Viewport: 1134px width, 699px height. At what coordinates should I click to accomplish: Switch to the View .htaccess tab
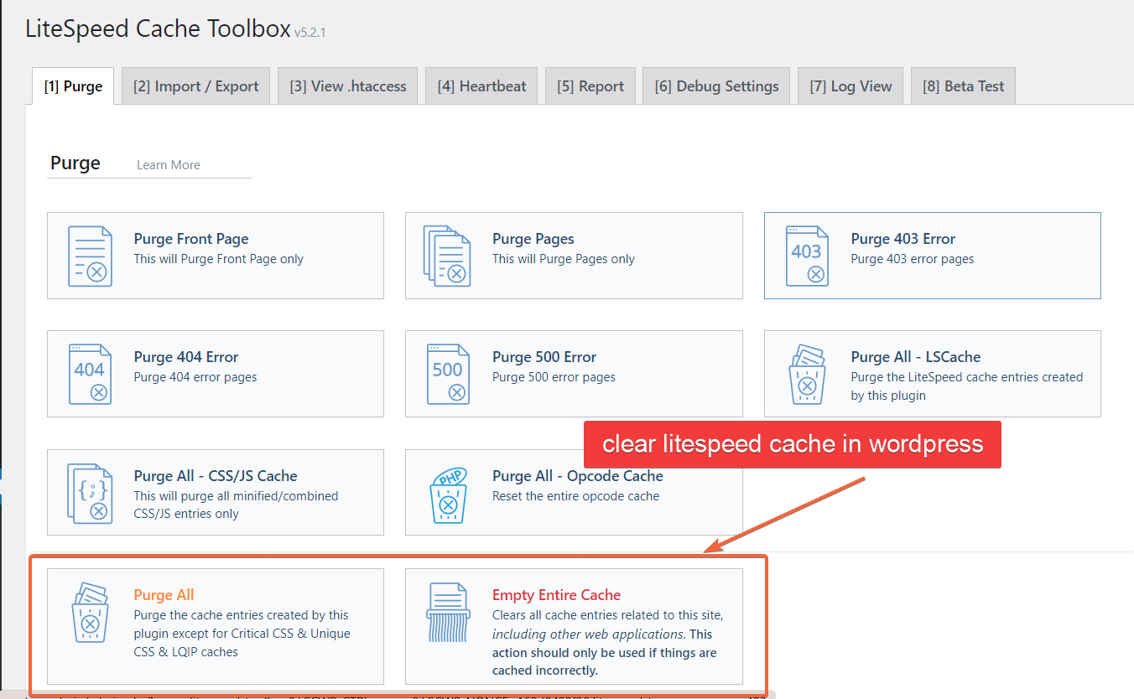point(347,86)
